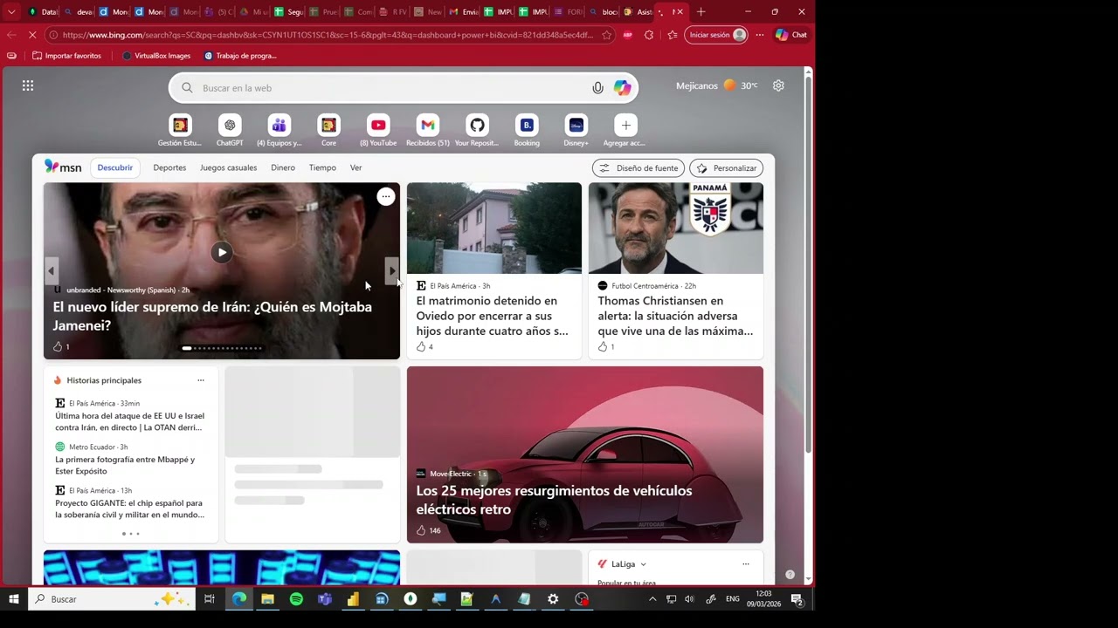Image resolution: width=1118 pixels, height=628 pixels.
Task: Select the Juegos casuales tab
Action: [228, 167]
